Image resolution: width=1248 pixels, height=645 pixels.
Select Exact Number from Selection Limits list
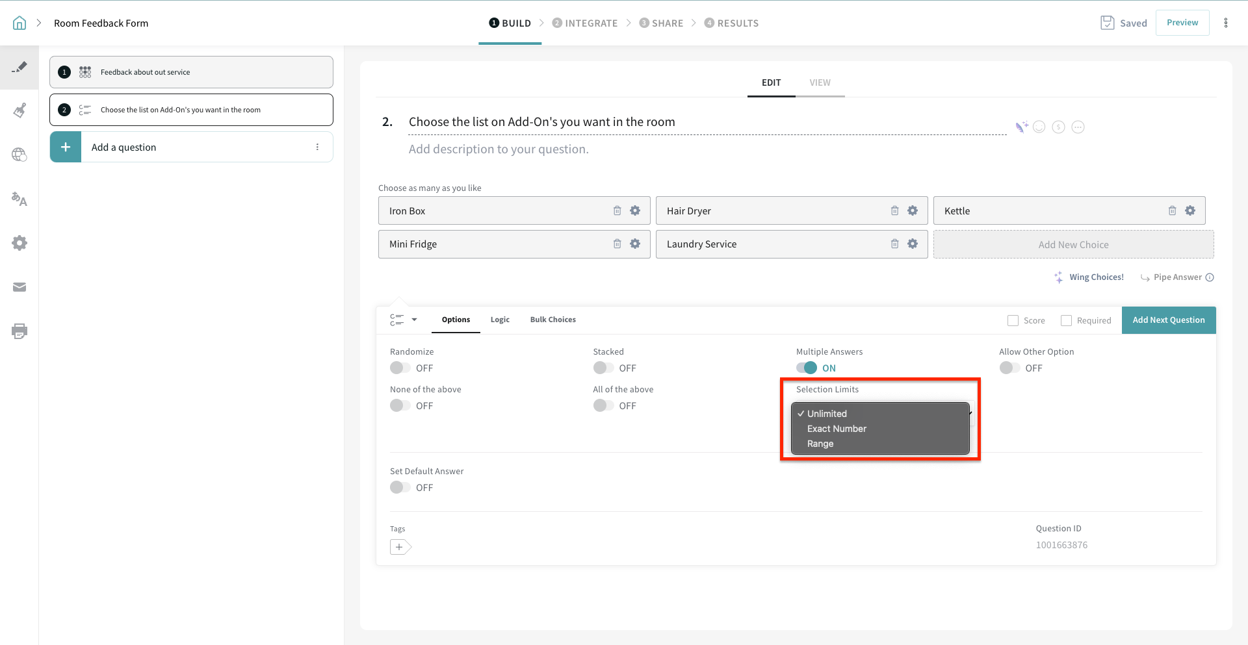point(837,429)
